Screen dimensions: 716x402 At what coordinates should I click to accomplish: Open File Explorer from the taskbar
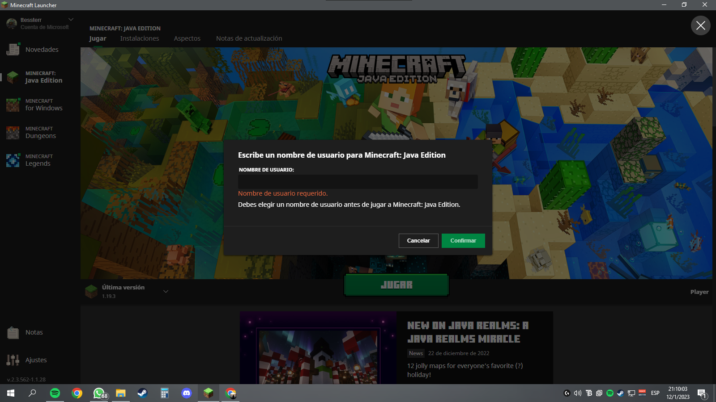(121, 393)
